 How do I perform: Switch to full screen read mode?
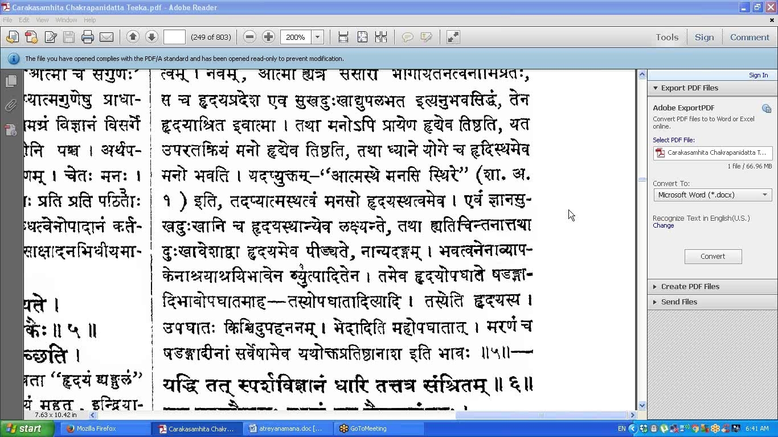(453, 37)
